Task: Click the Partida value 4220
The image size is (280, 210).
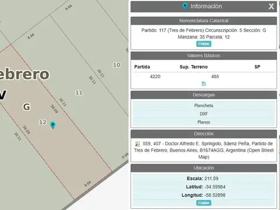Action: (x=155, y=76)
